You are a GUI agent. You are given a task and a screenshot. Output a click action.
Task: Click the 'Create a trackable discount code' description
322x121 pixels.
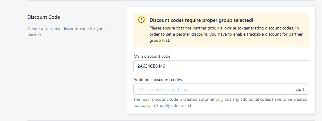tap(66, 32)
